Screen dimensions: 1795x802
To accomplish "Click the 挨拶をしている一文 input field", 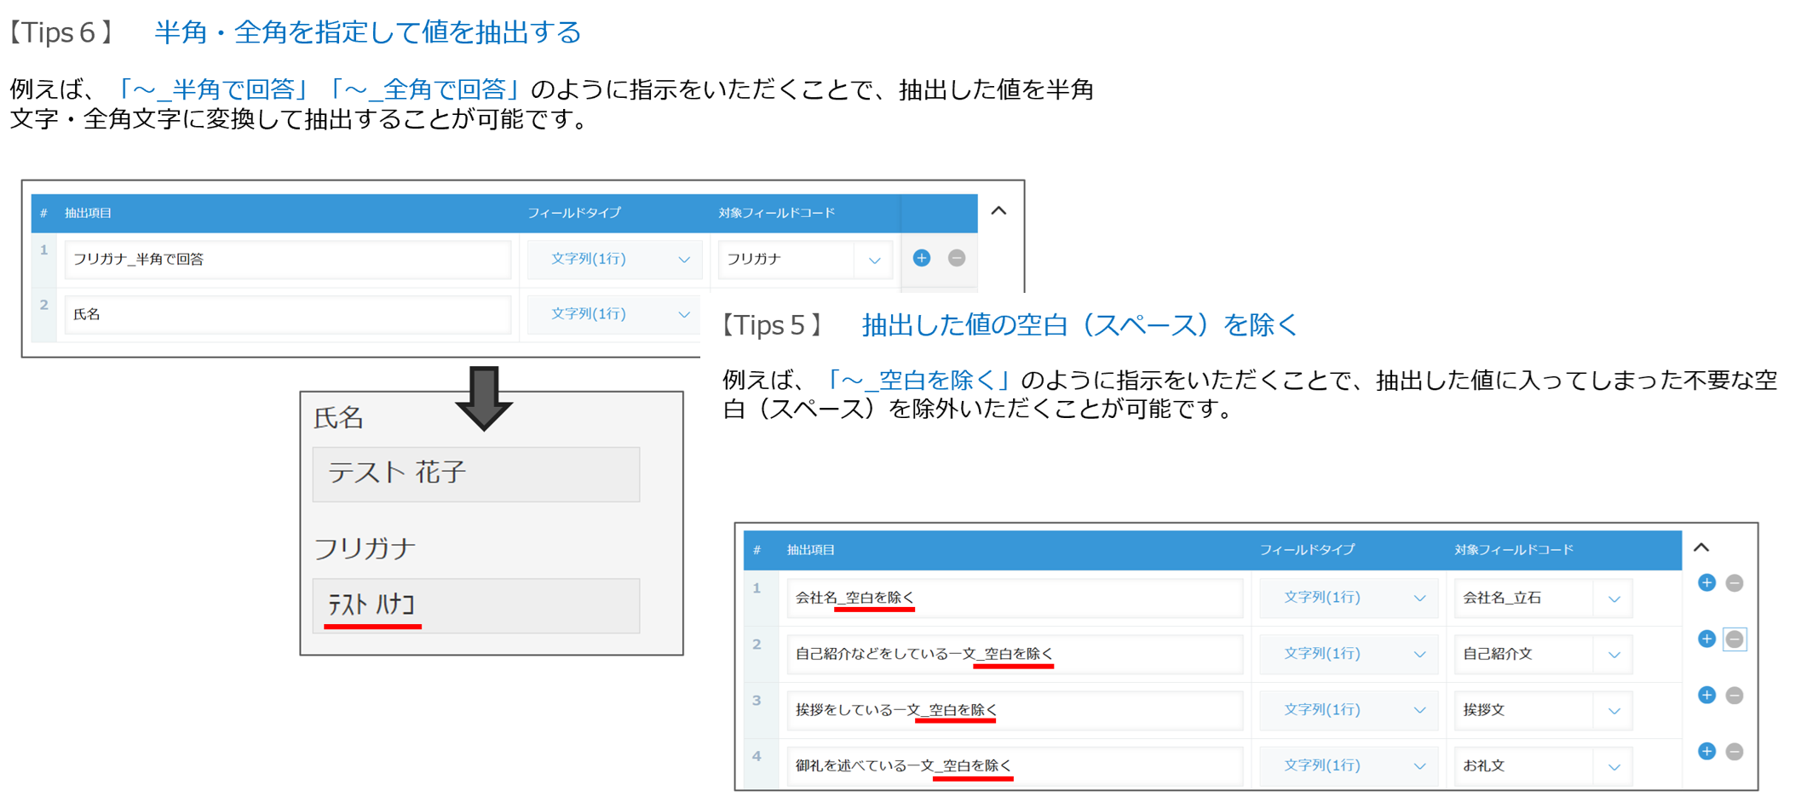I will click(x=1014, y=710).
